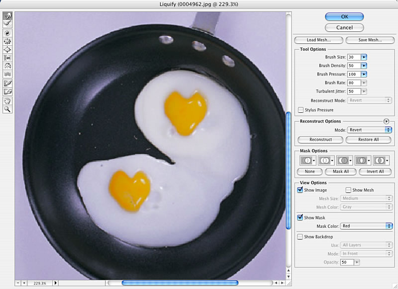Click the Restore All button

(x=368, y=140)
